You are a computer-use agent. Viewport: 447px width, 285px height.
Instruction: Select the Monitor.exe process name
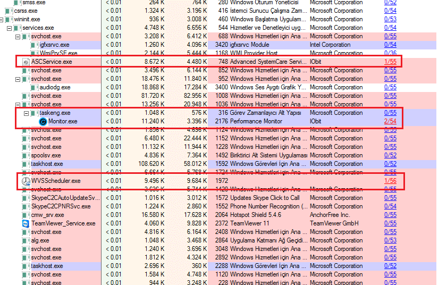point(63,121)
